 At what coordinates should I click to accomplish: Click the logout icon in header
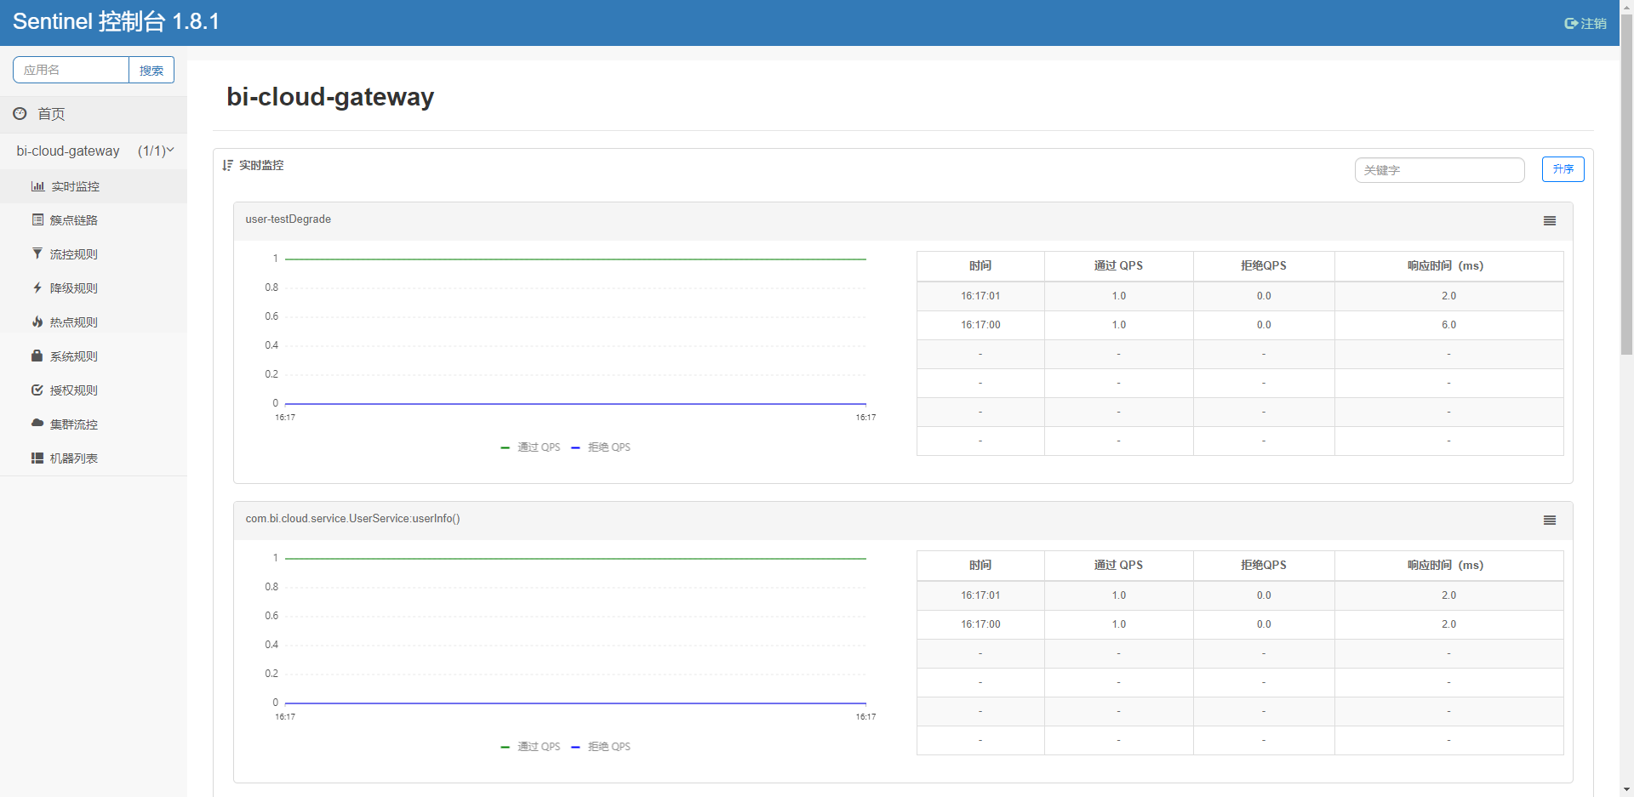coord(1571,24)
